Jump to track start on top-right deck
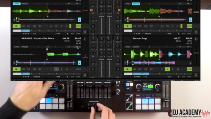The width and height of the screenshot is (211, 119). click(125, 20)
